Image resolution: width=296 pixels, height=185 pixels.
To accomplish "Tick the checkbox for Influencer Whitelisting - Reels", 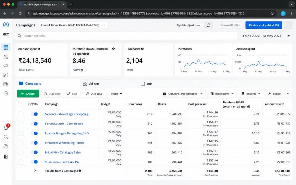I will [21, 143].
